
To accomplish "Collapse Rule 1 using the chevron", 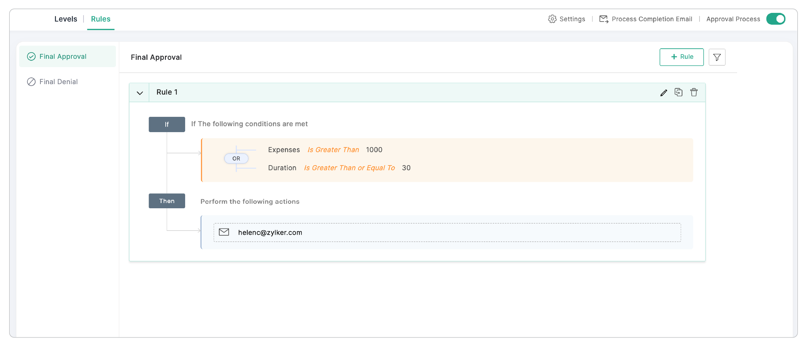I will tap(140, 93).
